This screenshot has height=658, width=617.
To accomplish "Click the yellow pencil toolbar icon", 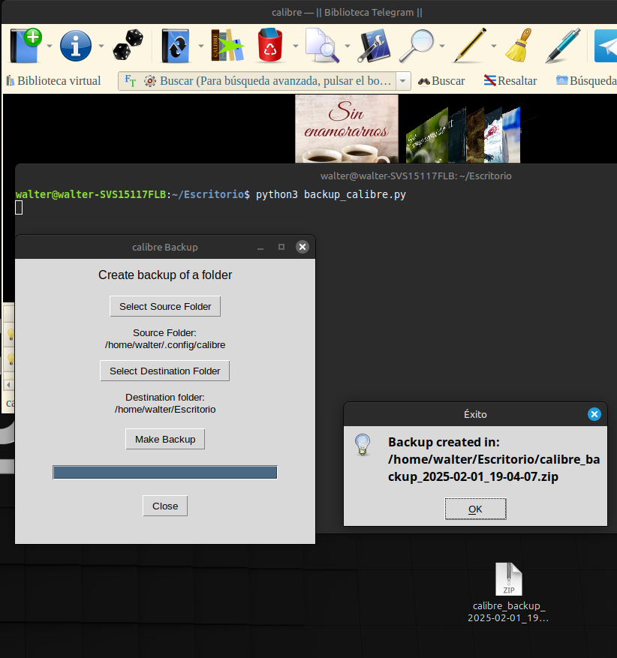I will (x=470, y=45).
